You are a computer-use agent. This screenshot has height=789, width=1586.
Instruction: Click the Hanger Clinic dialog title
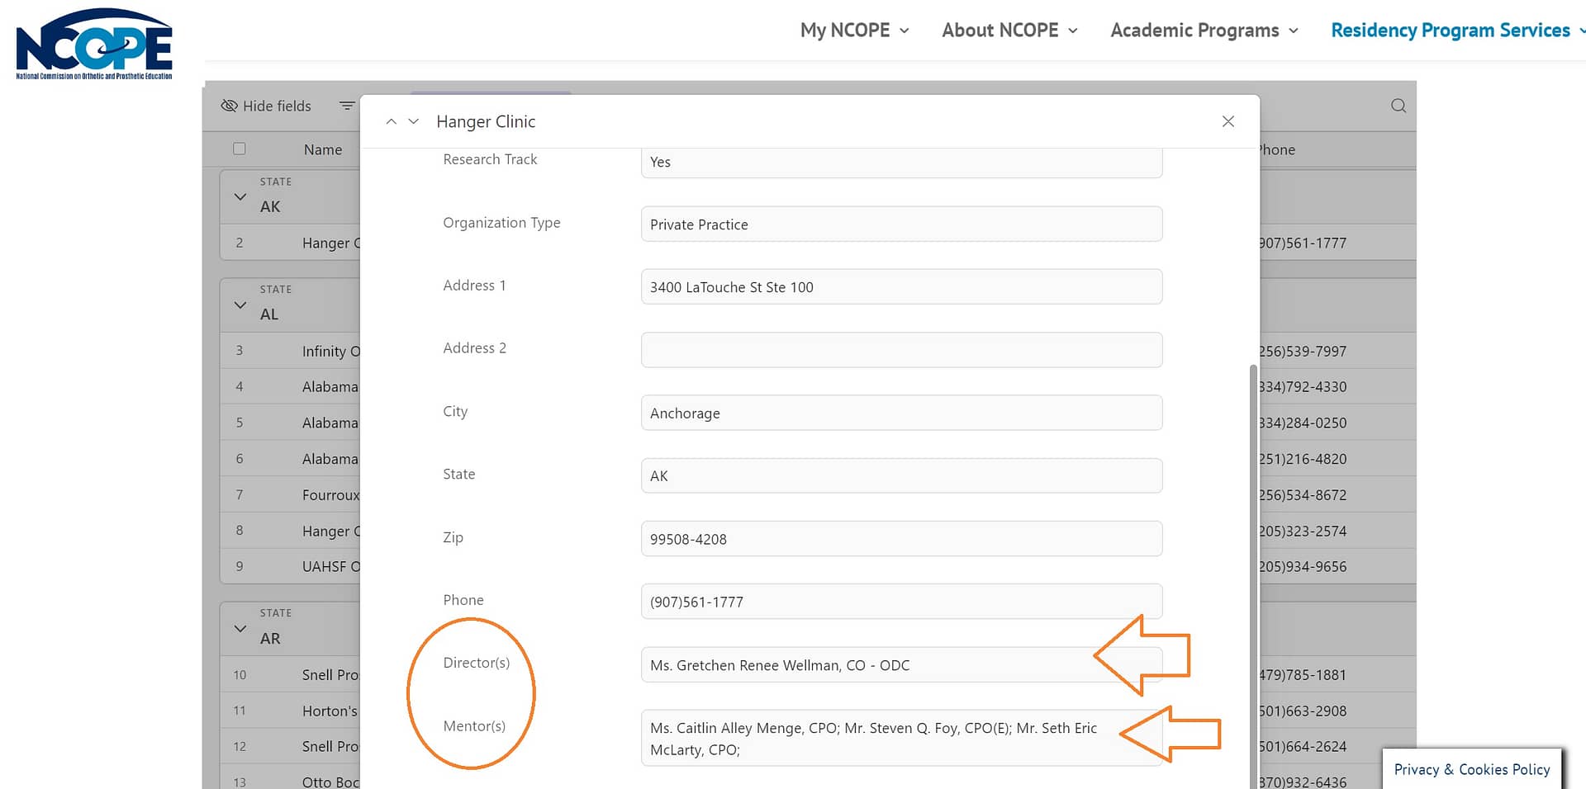point(486,121)
